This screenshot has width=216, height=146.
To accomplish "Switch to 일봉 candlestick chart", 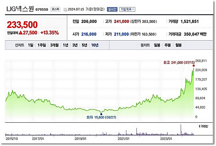I will pyautogui.click(x=157, y=45).
